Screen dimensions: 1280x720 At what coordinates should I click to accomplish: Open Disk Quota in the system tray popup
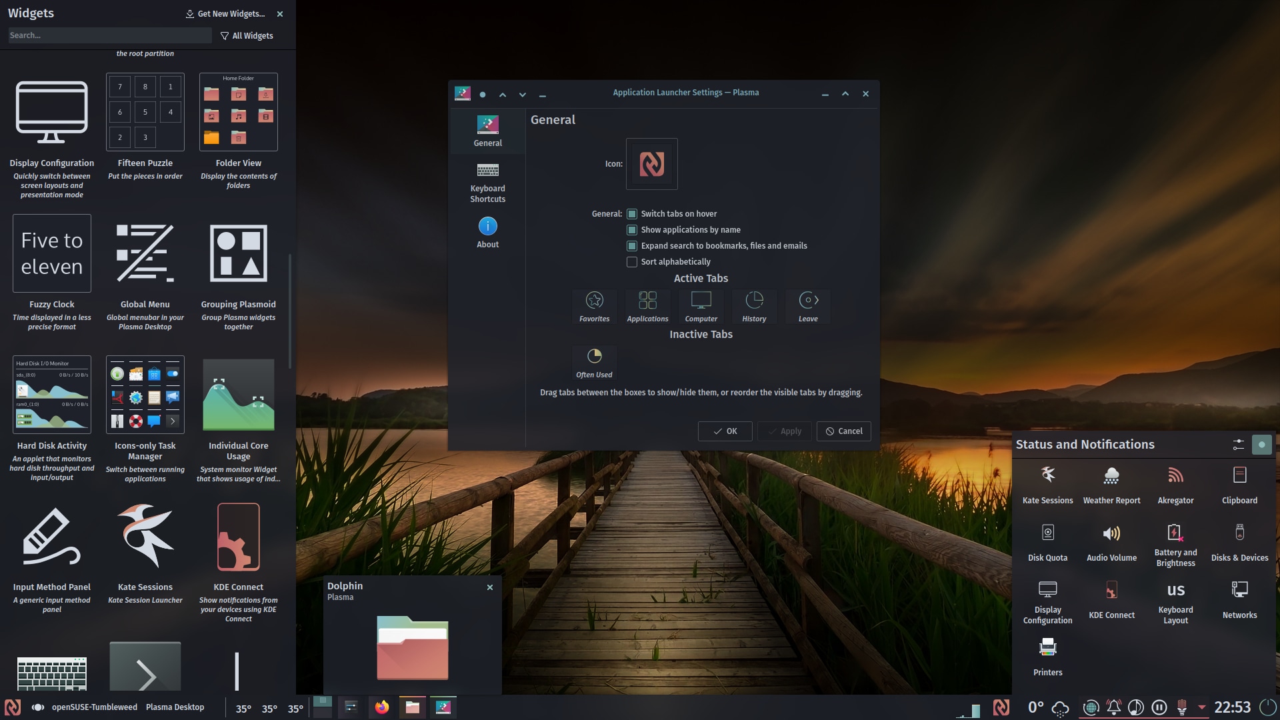coord(1047,543)
